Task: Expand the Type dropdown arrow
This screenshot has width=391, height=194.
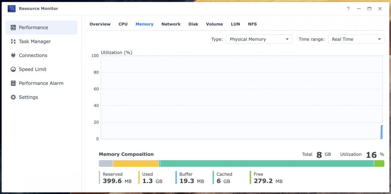Action: click(x=287, y=39)
